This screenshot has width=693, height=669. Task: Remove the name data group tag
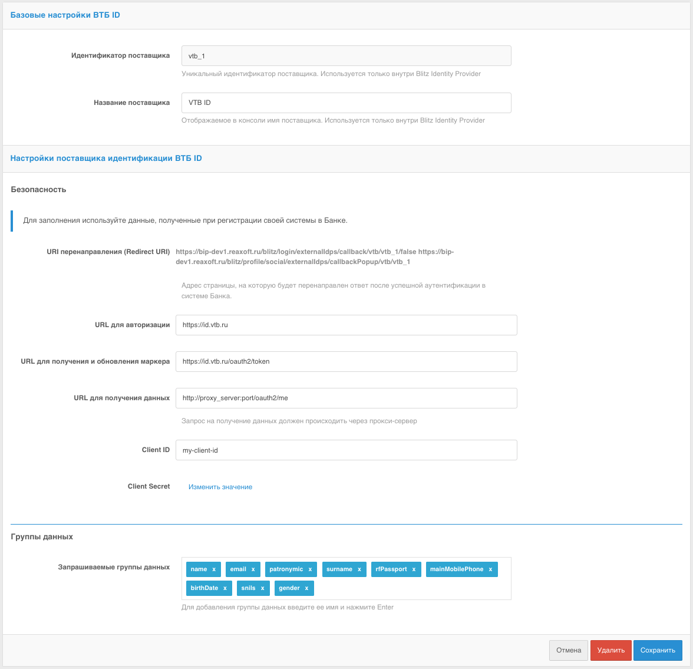tap(214, 569)
